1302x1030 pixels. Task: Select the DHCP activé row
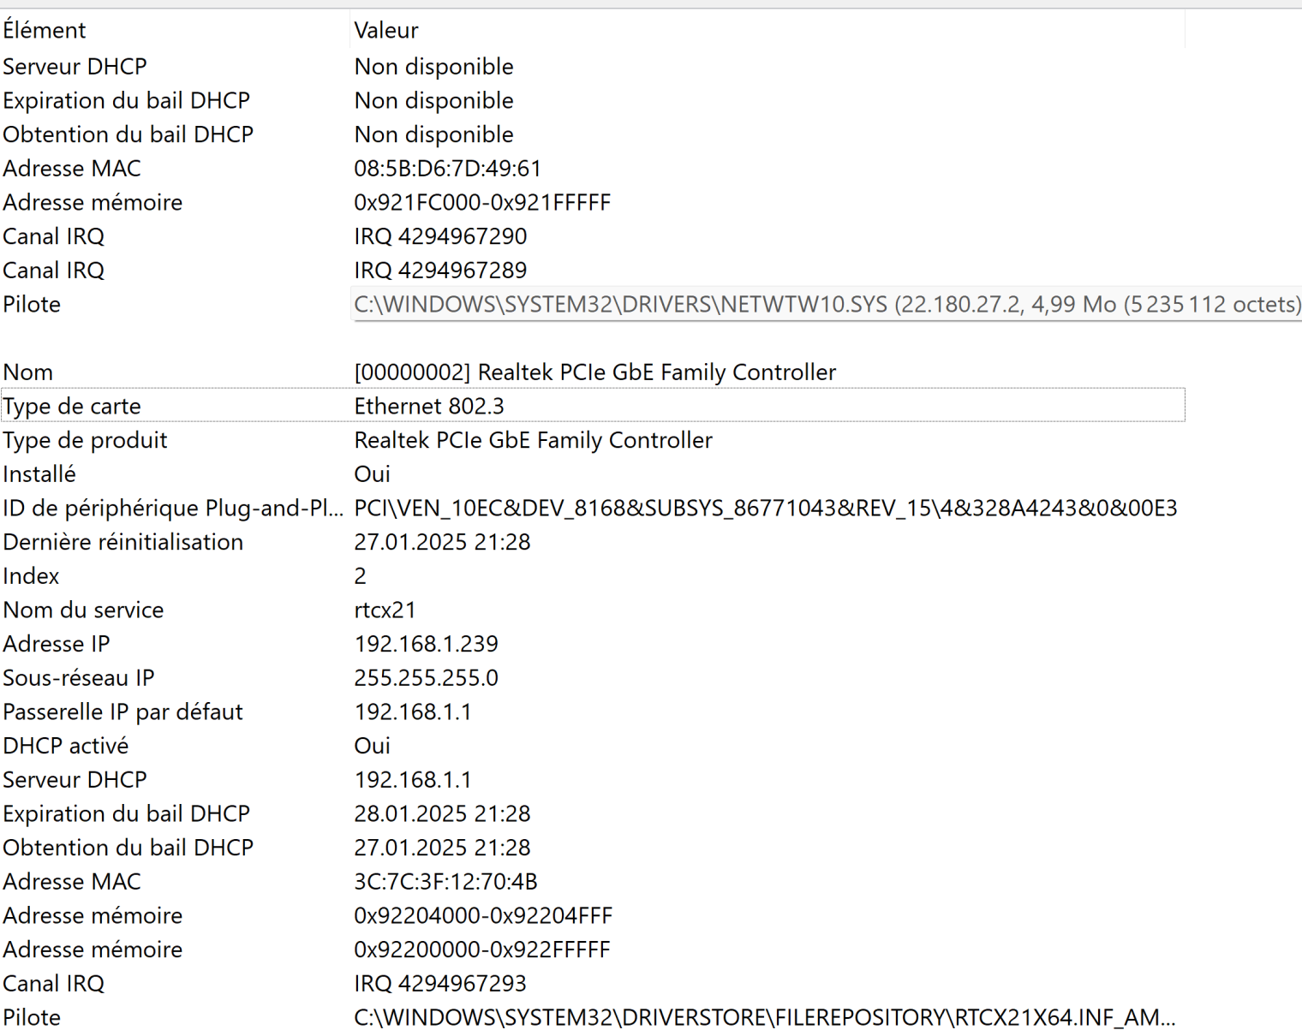(372, 746)
